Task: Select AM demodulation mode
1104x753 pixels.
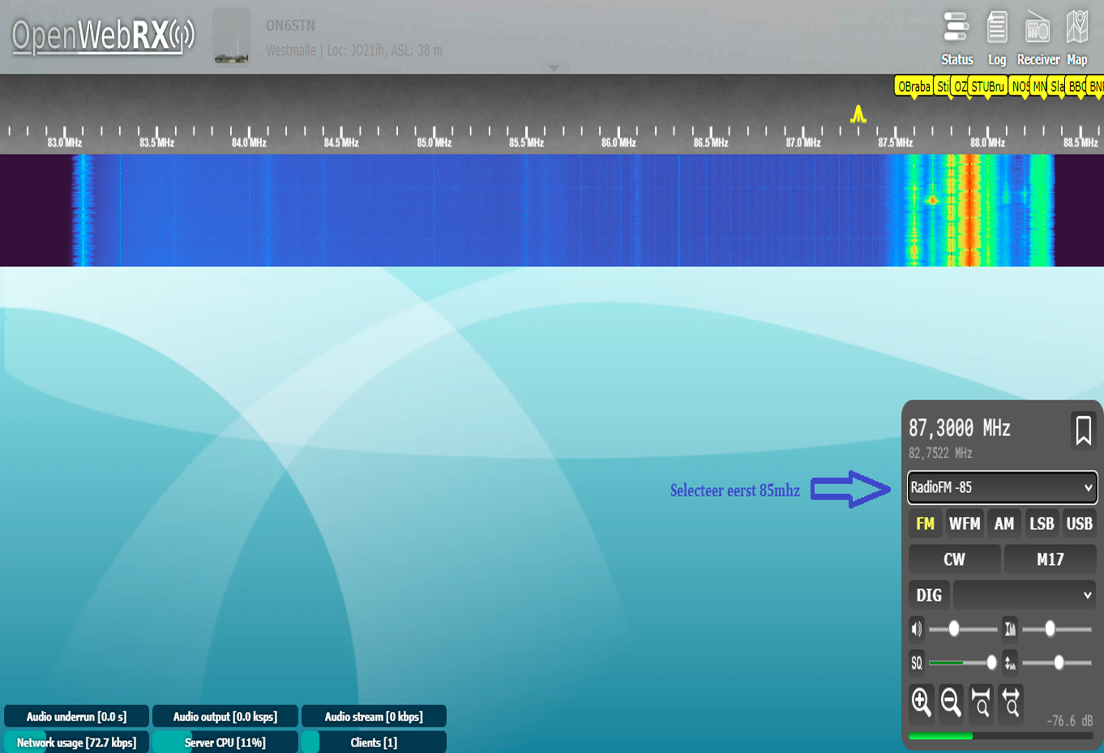Action: coord(1004,523)
